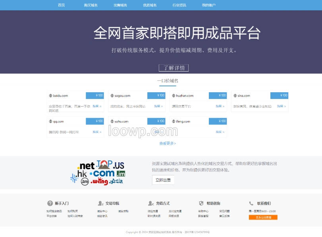The height and width of the screenshot is (237, 322).
Task: Click the 一口价域名 section heading
Action: tap(168, 81)
